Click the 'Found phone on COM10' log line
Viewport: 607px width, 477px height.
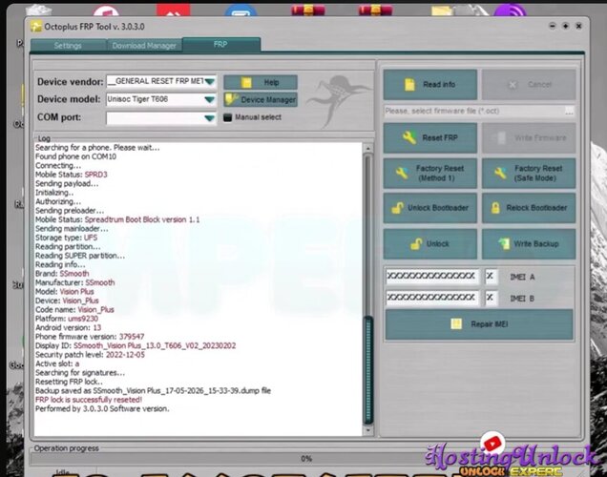[75, 156]
